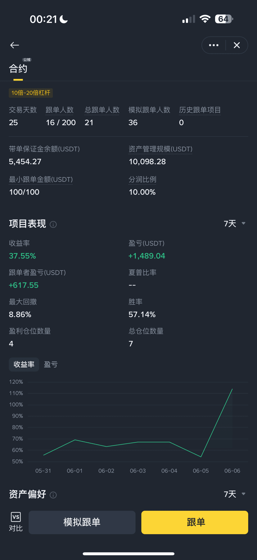
Task: Tap the battery indicator in status bar
Action: pos(224,19)
